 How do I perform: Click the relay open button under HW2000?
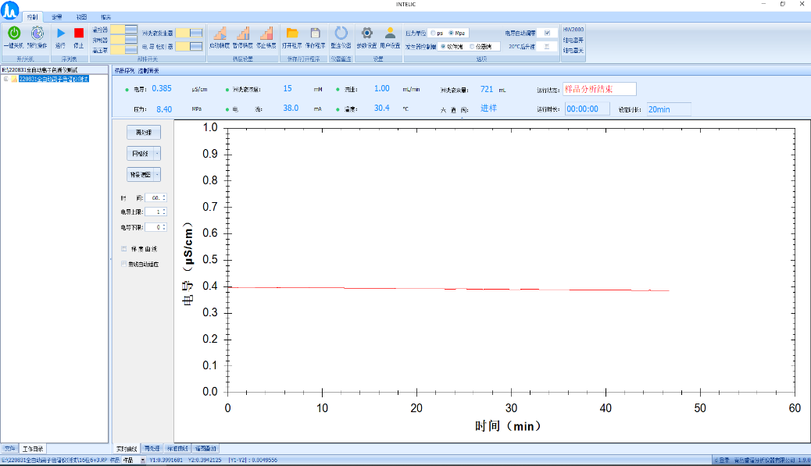[573, 40]
